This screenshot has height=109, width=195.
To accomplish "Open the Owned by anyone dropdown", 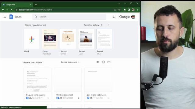I will click(70, 62).
